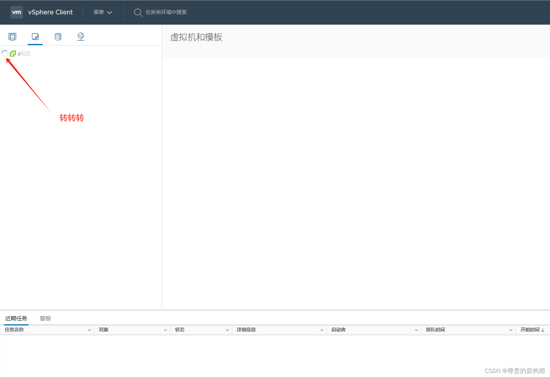This screenshot has height=377, width=550.
Task: Open the Networking view icon
Action: (81, 37)
